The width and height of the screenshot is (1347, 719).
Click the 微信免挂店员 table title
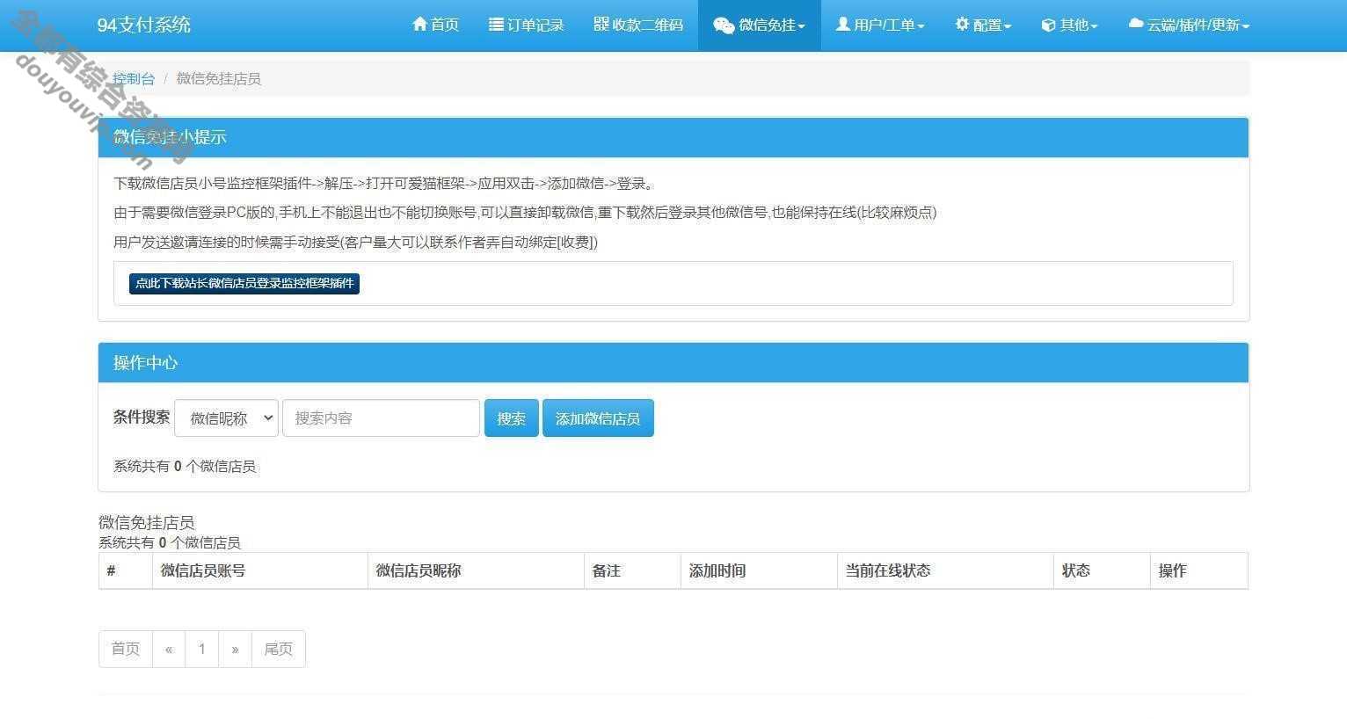147,523
